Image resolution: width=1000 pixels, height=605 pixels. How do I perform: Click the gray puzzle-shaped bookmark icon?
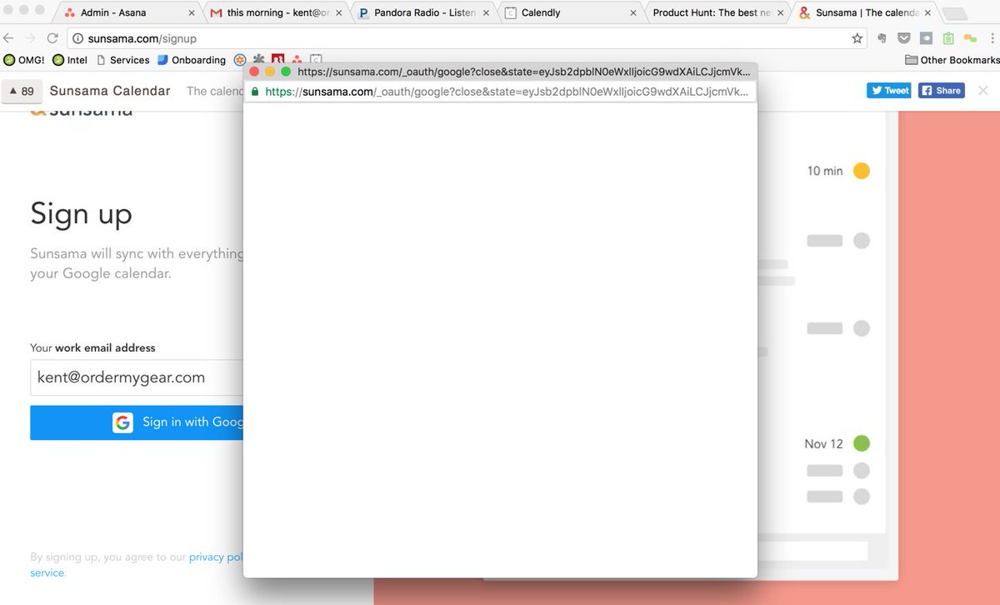click(259, 60)
